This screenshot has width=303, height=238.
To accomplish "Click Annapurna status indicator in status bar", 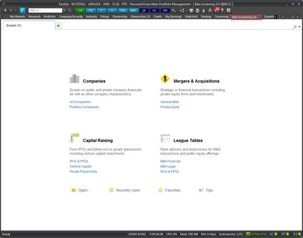I will [x=256, y=234].
